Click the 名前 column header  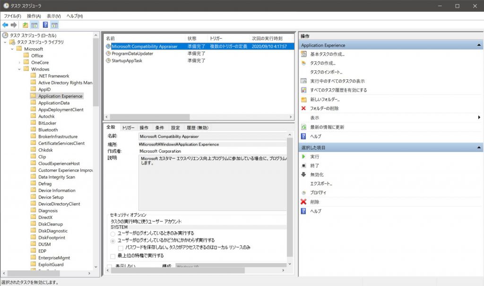[145, 39]
